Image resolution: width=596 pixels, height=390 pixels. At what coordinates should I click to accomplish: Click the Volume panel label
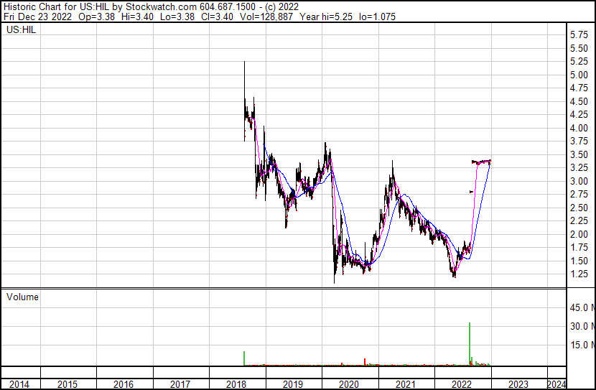pyautogui.click(x=22, y=297)
